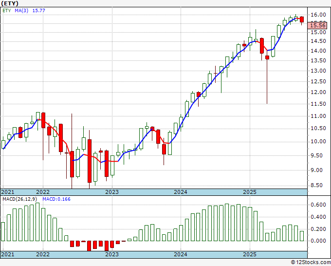Click 2021 on the MACD timeline
331x266 pixels.
click(8, 254)
